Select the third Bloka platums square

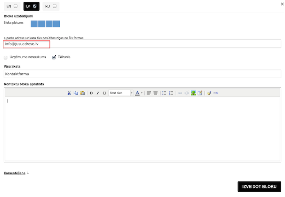(x=49, y=24)
